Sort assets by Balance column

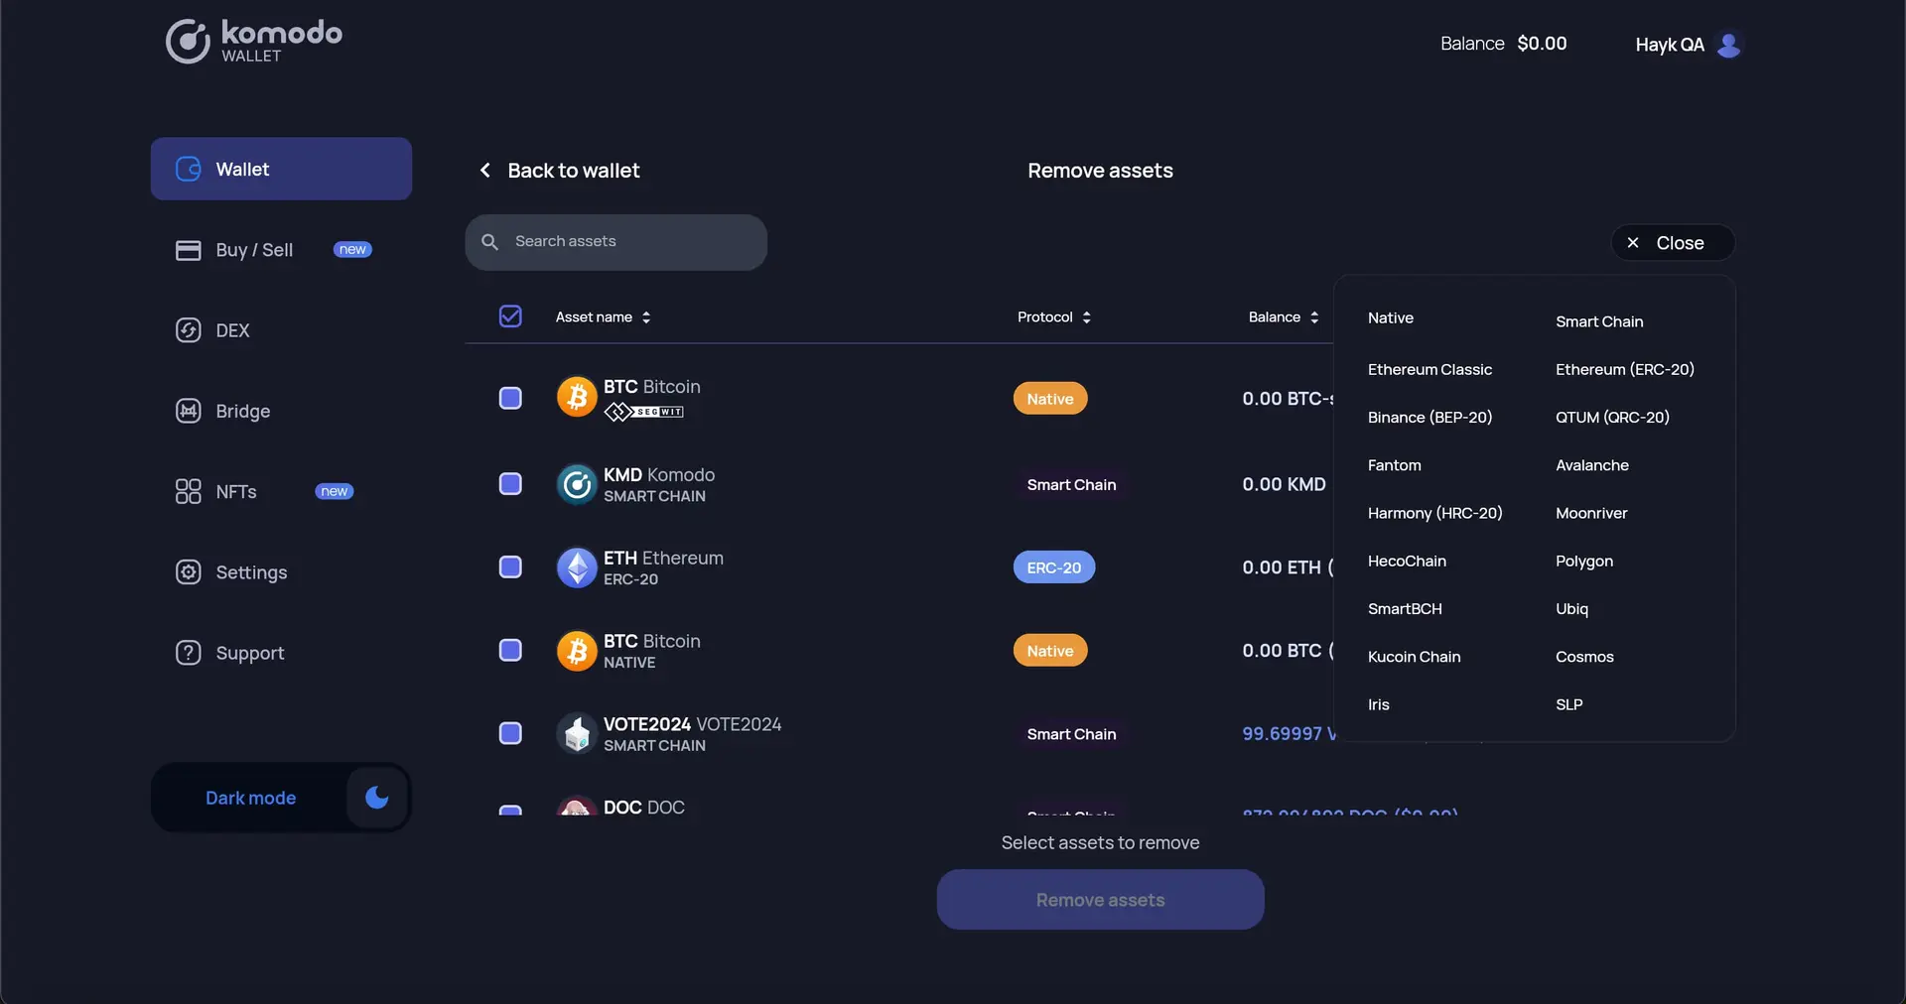[x=1283, y=316]
